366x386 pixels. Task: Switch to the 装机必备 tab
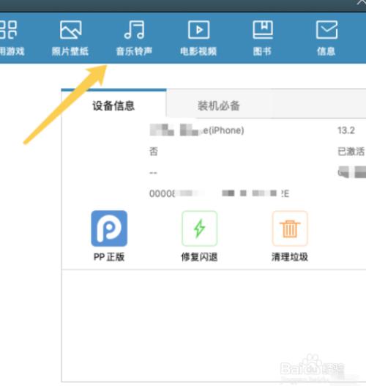click(x=219, y=105)
